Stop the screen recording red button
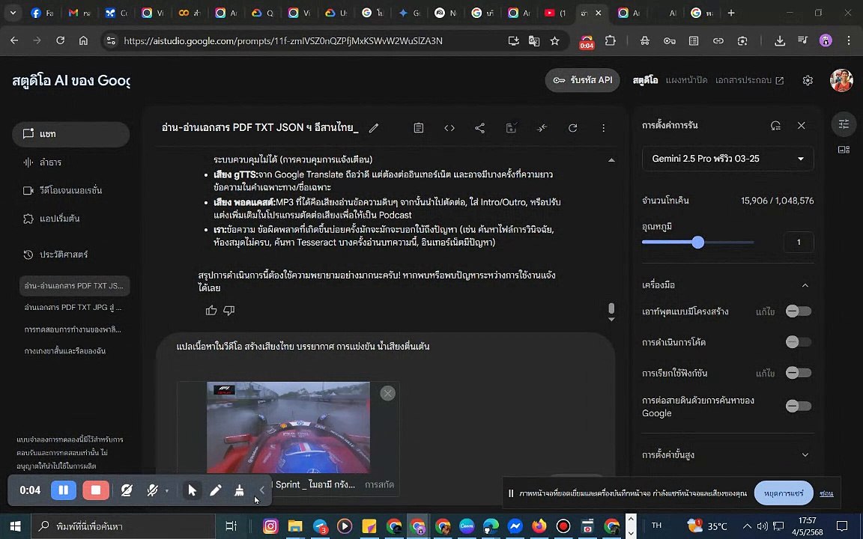 96,490
